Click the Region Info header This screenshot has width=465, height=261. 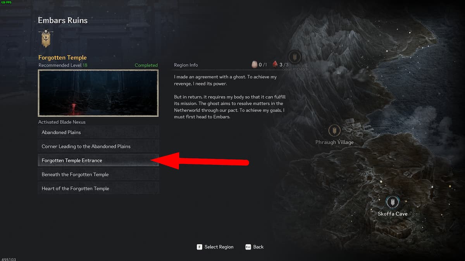coord(186,65)
